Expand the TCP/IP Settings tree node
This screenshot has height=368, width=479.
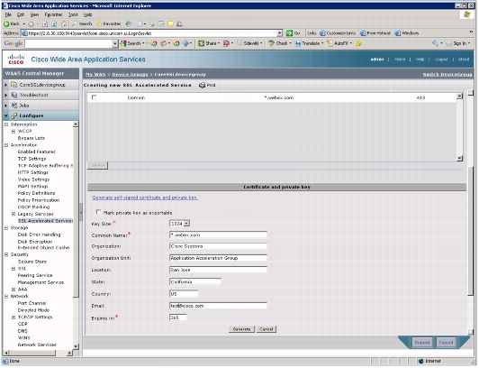click(14, 317)
